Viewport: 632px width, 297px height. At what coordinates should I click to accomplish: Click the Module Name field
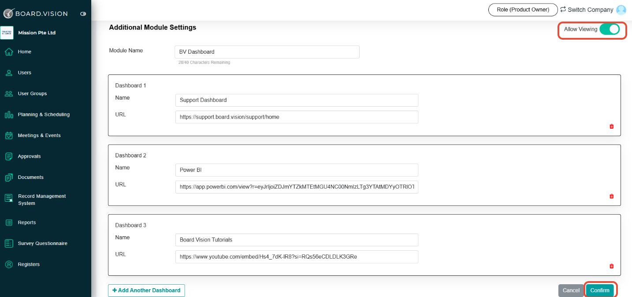(267, 52)
